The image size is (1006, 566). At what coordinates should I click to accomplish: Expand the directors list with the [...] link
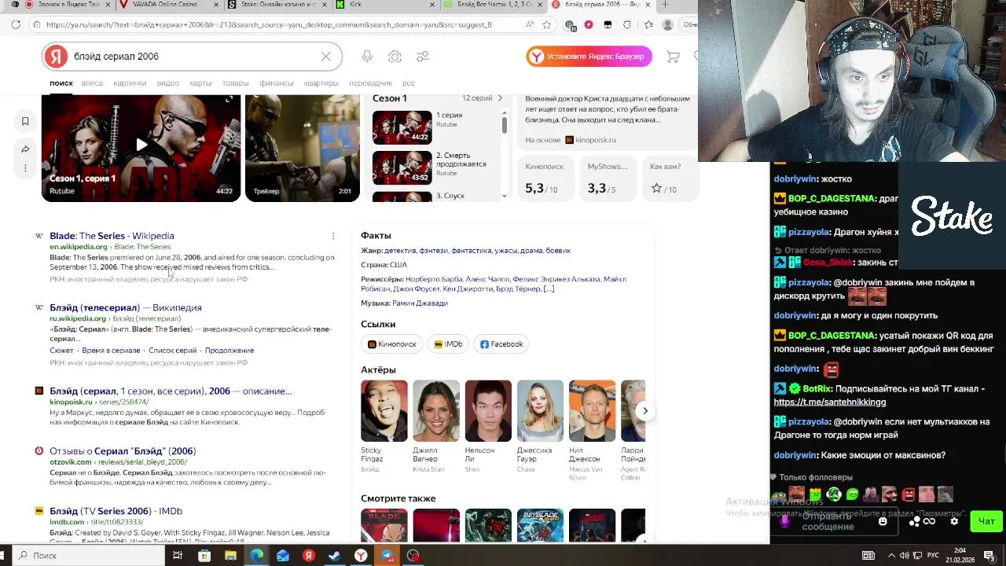(549, 289)
